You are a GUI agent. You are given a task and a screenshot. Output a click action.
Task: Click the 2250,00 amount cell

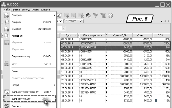143,80
